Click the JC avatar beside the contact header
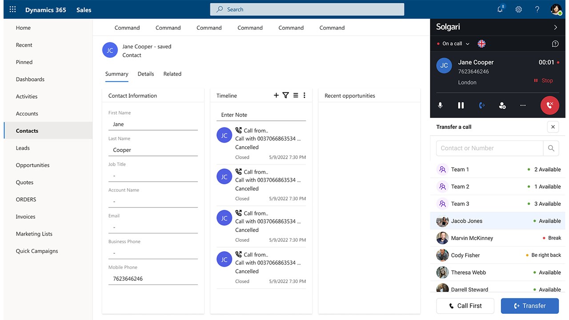Viewport: 569px width, 320px height. tap(110, 50)
